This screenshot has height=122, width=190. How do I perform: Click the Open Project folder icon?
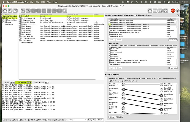coord(10,11)
